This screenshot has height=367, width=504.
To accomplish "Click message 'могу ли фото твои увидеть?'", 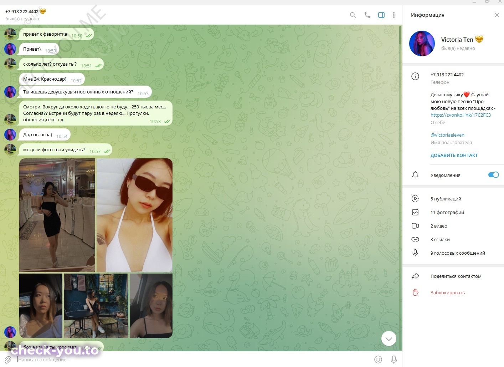I will coord(66,150).
